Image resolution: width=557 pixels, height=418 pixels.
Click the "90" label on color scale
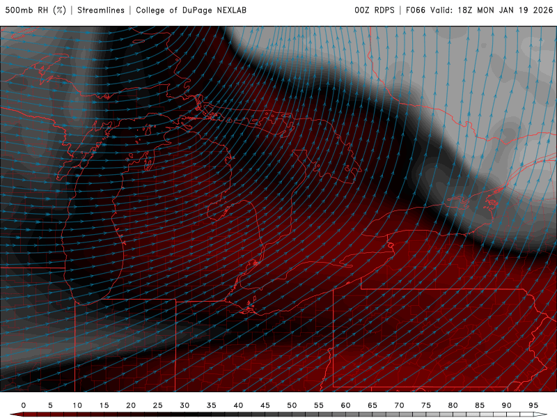(x=507, y=405)
